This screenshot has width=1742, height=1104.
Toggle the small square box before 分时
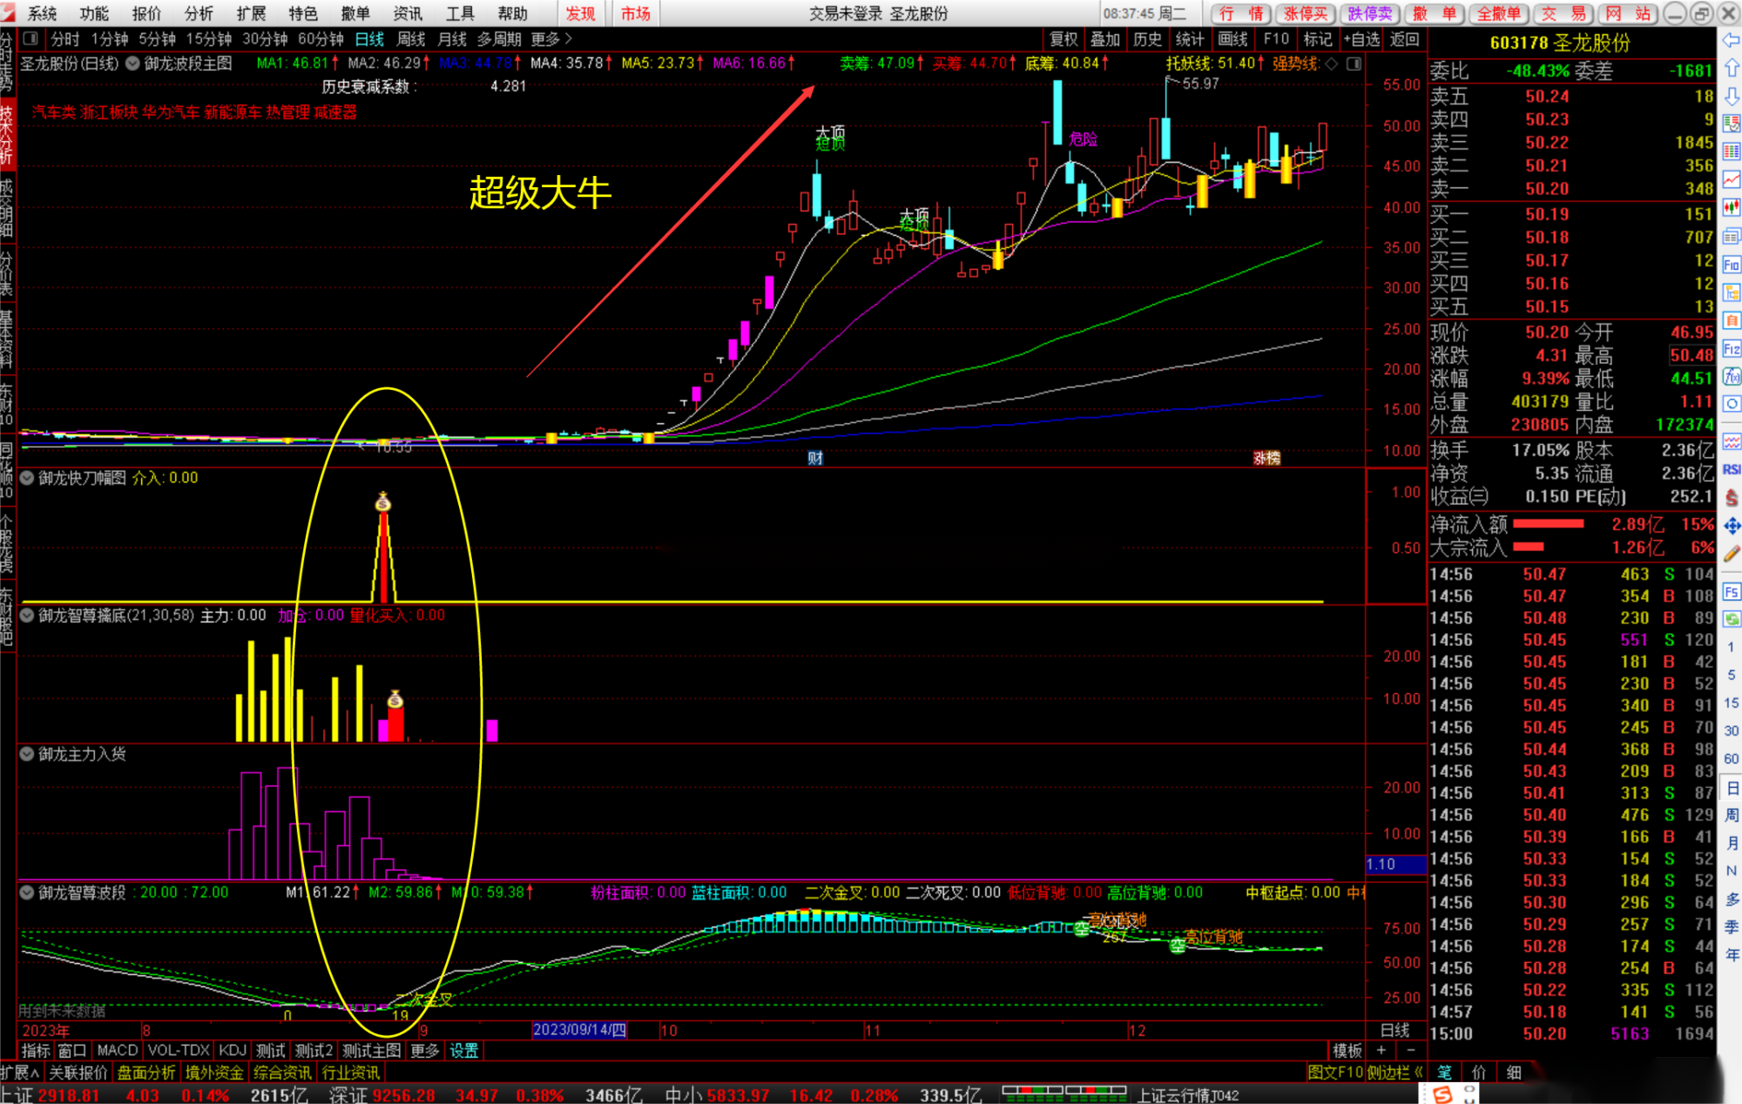pyautogui.click(x=30, y=38)
